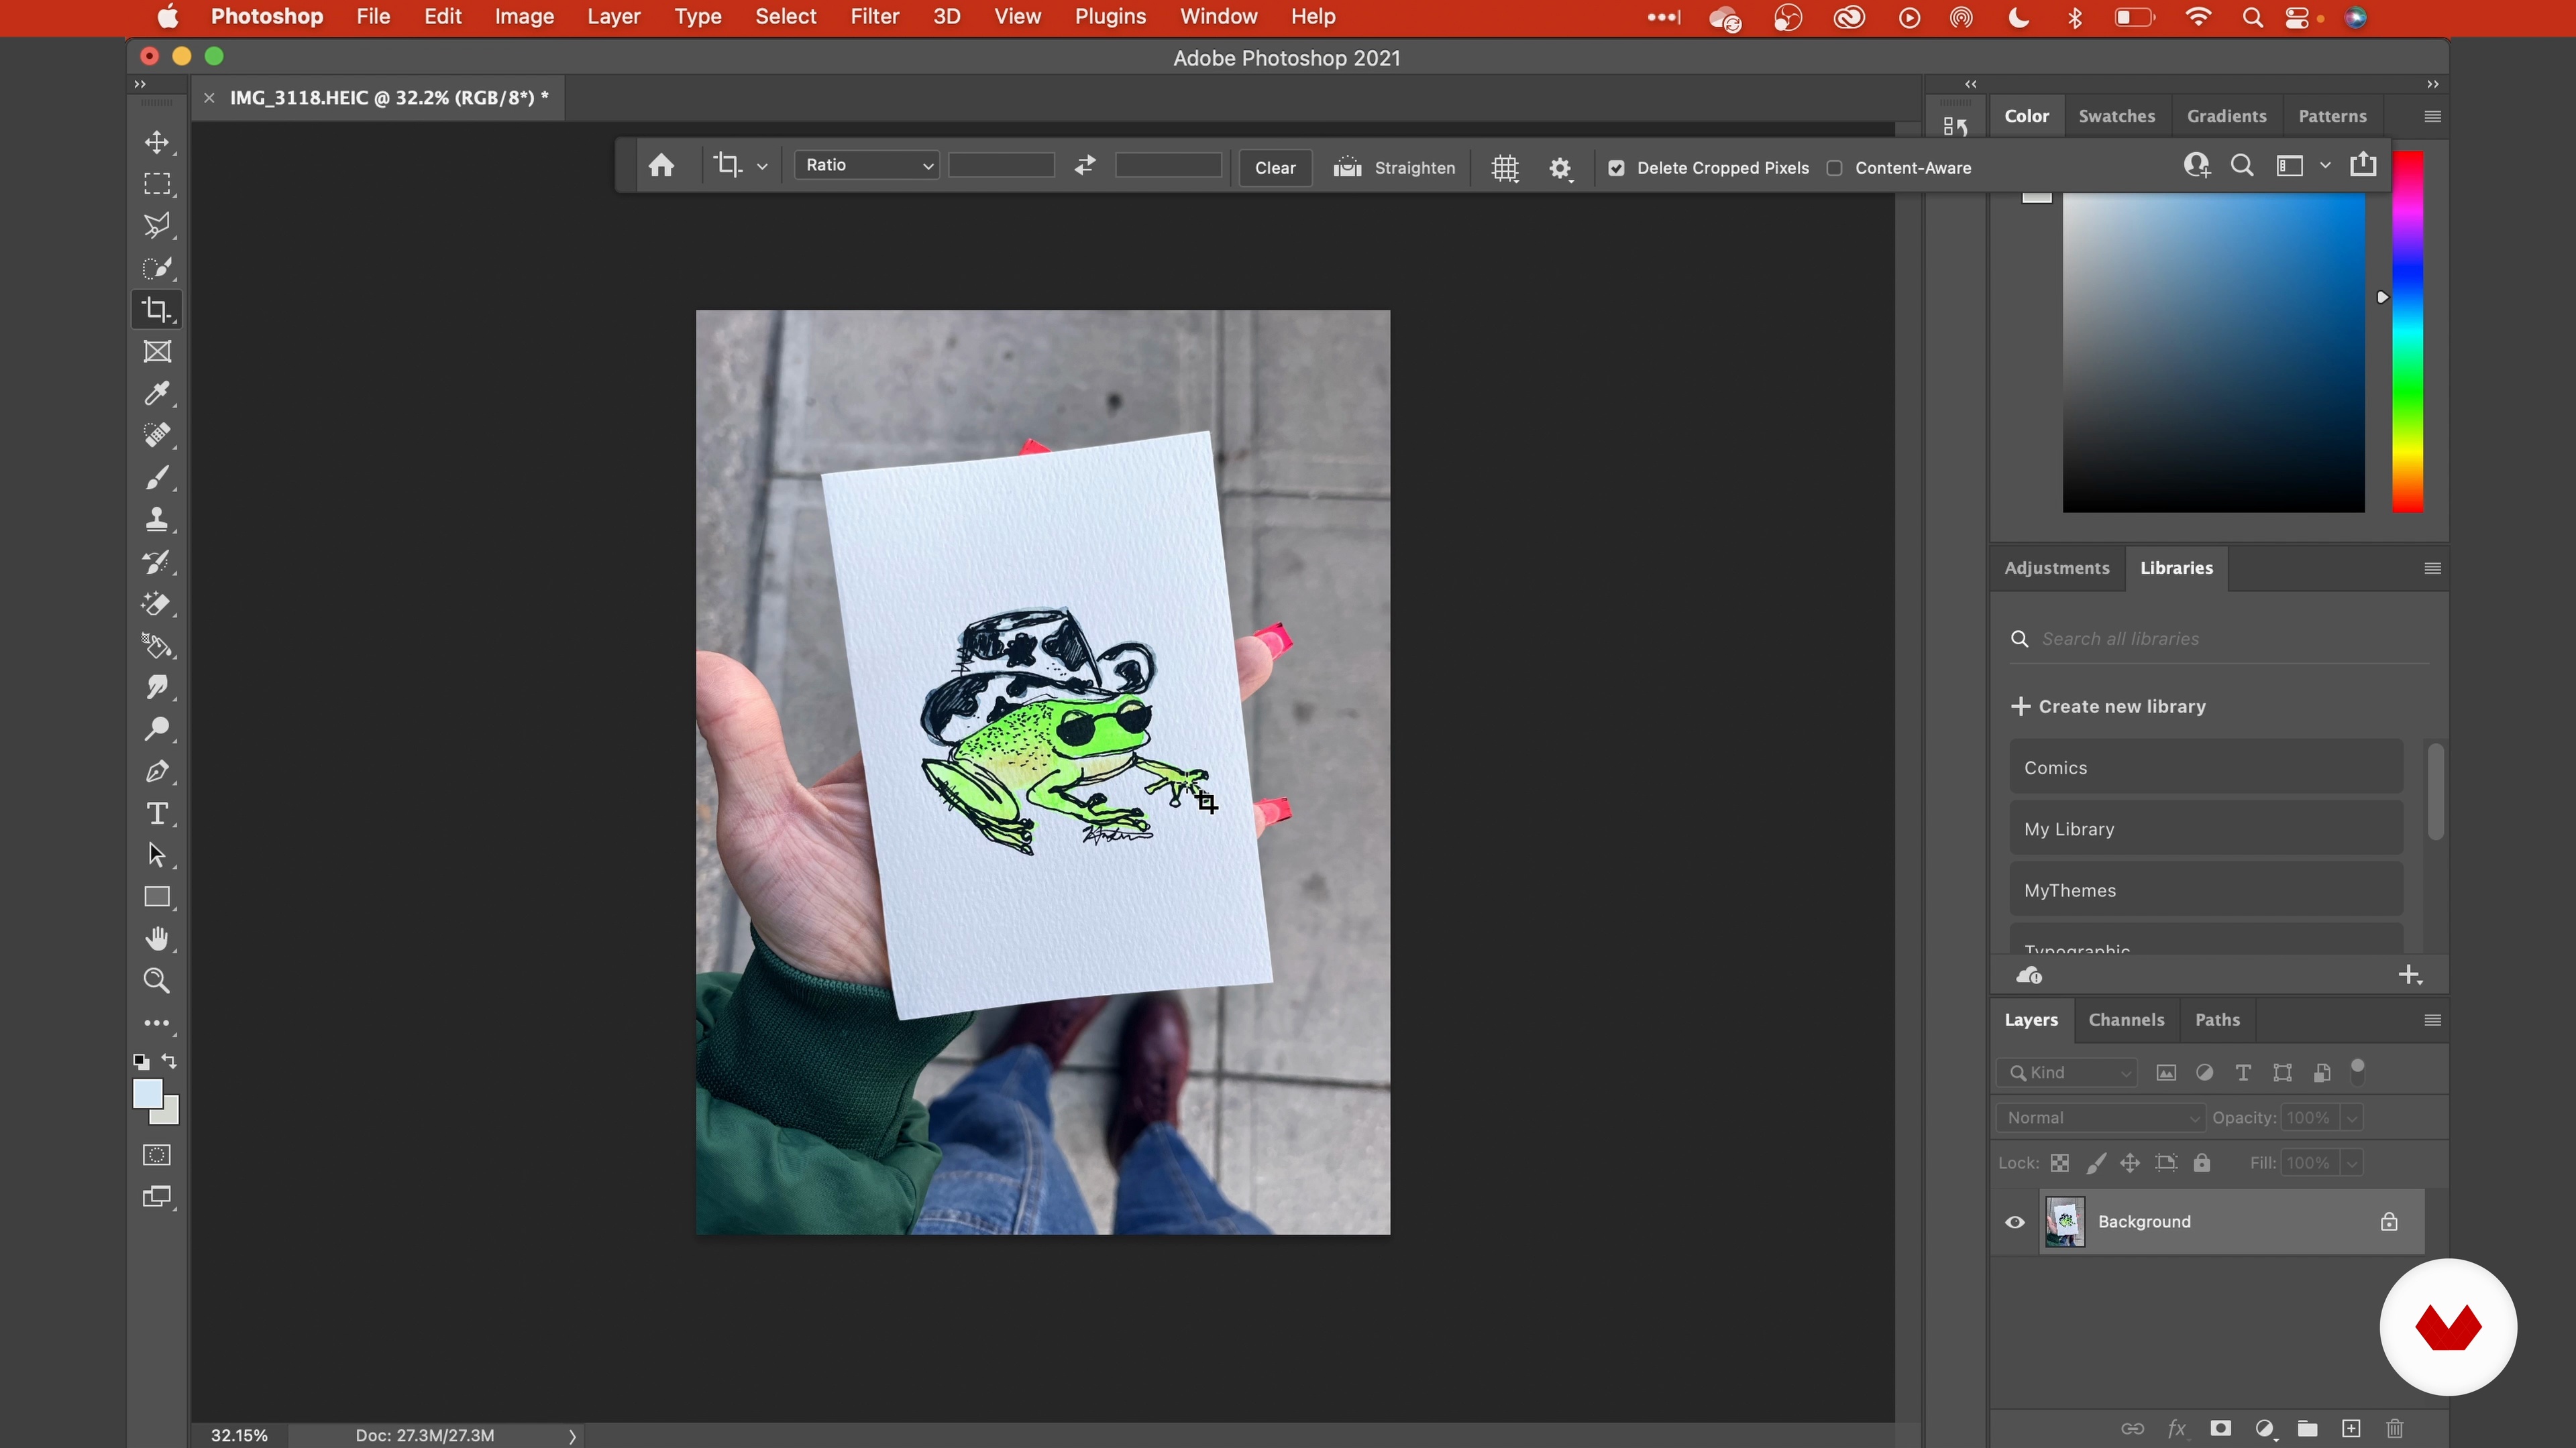
Task: Select the Hand tool
Action: point(157,939)
